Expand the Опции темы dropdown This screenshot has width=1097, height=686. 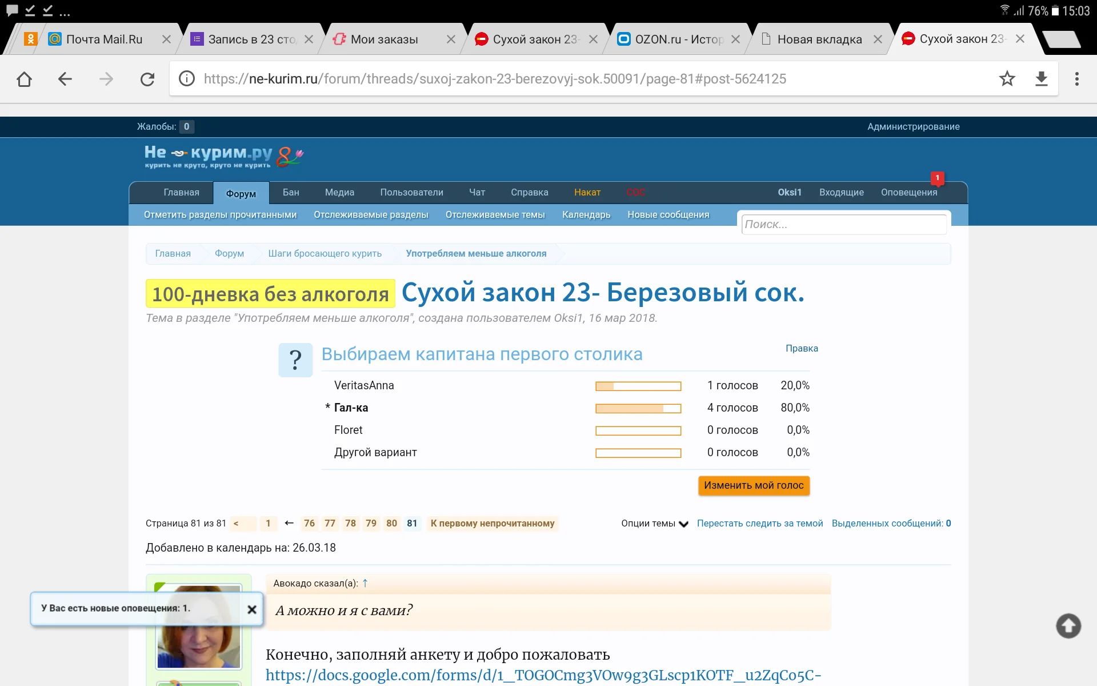655,523
